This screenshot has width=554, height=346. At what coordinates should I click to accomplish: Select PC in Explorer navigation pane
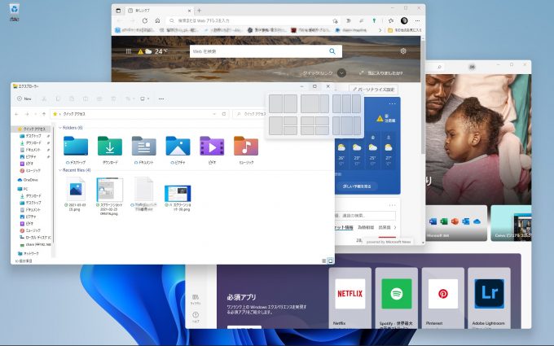(x=23, y=189)
